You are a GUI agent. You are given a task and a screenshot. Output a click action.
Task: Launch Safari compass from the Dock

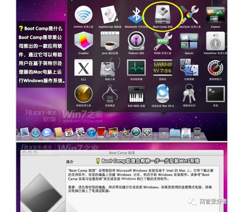coord(36,133)
